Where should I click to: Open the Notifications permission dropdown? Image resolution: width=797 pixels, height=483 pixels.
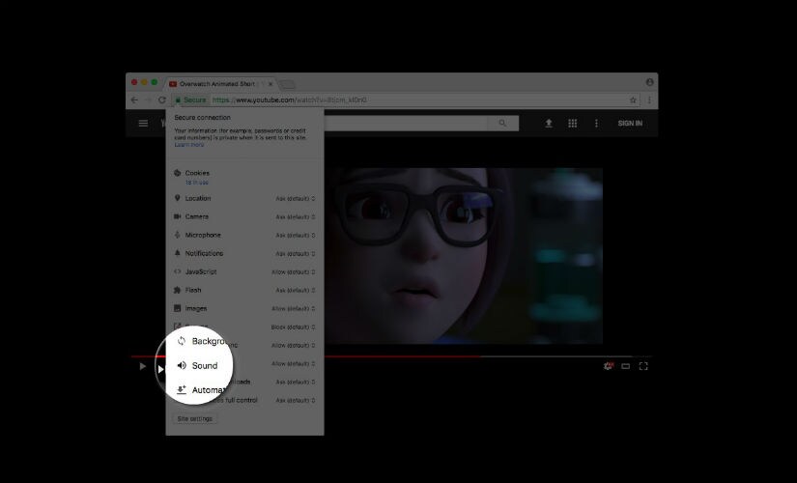coord(296,254)
